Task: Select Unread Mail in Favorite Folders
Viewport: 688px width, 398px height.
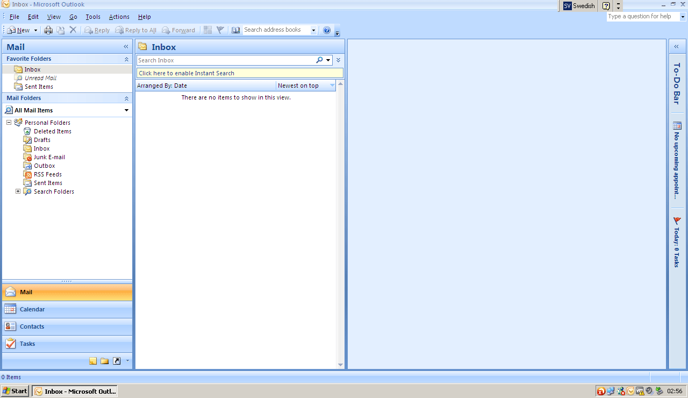Action: pos(40,78)
